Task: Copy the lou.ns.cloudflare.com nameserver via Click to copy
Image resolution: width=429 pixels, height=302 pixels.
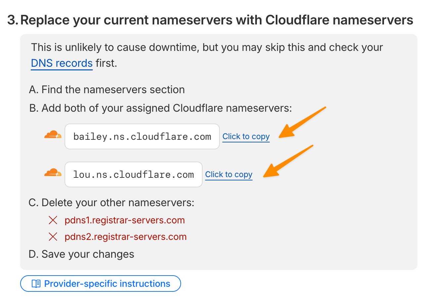Action: click(229, 175)
